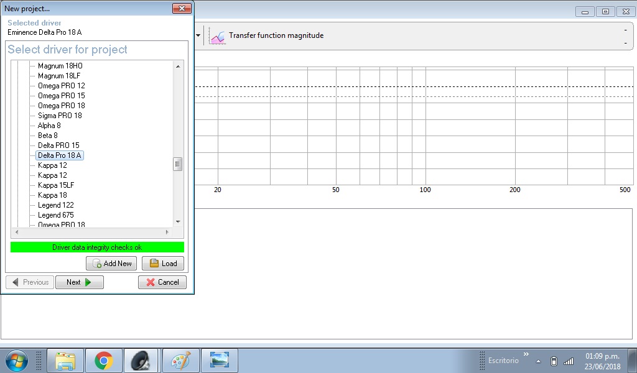The height and width of the screenshot is (373, 637).
Task: Choose Delta PRO 15 driver
Action: click(58, 145)
